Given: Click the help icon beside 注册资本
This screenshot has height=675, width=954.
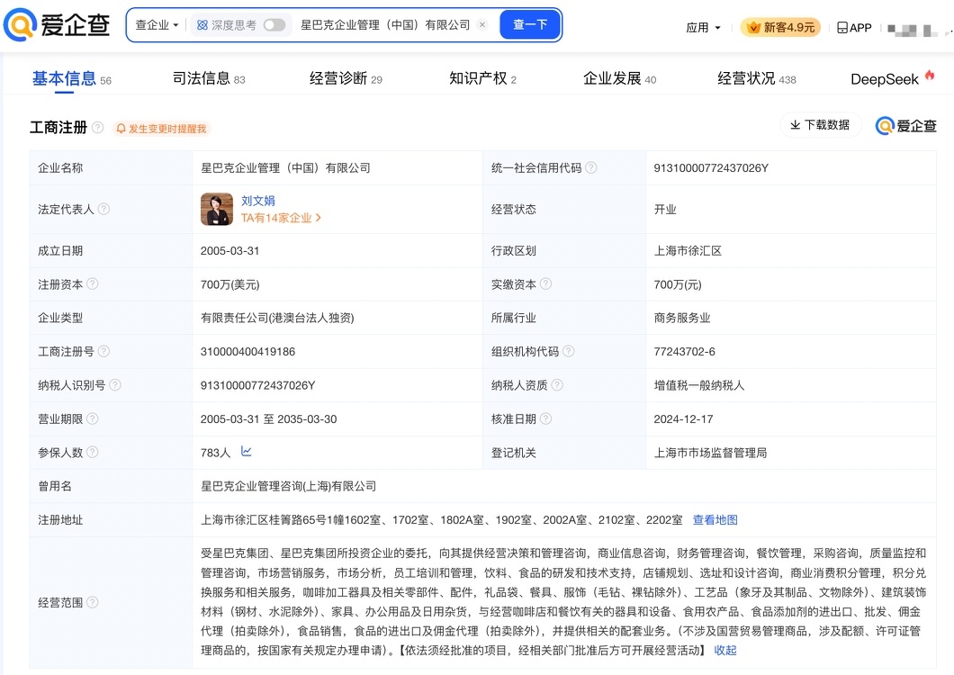Looking at the screenshot, I should pyautogui.click(x=93, y=283).
